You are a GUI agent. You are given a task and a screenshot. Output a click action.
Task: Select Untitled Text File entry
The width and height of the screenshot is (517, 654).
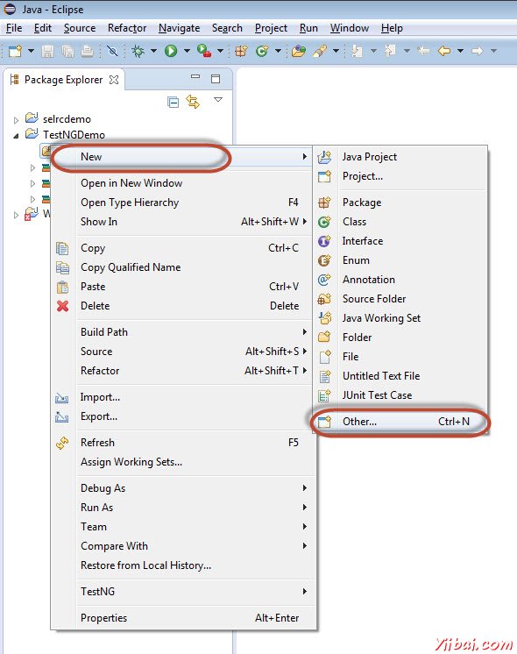tap(400, 376)
